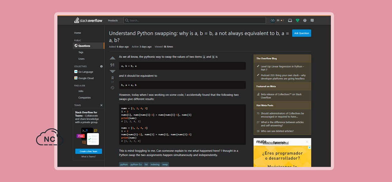Click the question title heading
The height and width of the screenshot is (182, 392).
(x=199, y=37)
